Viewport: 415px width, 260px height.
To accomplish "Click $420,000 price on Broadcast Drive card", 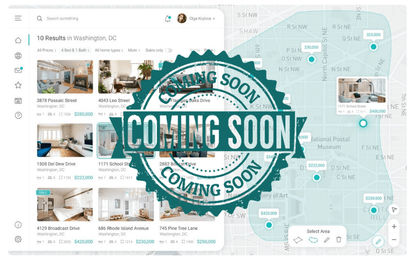I will click(x=84, y=242).
